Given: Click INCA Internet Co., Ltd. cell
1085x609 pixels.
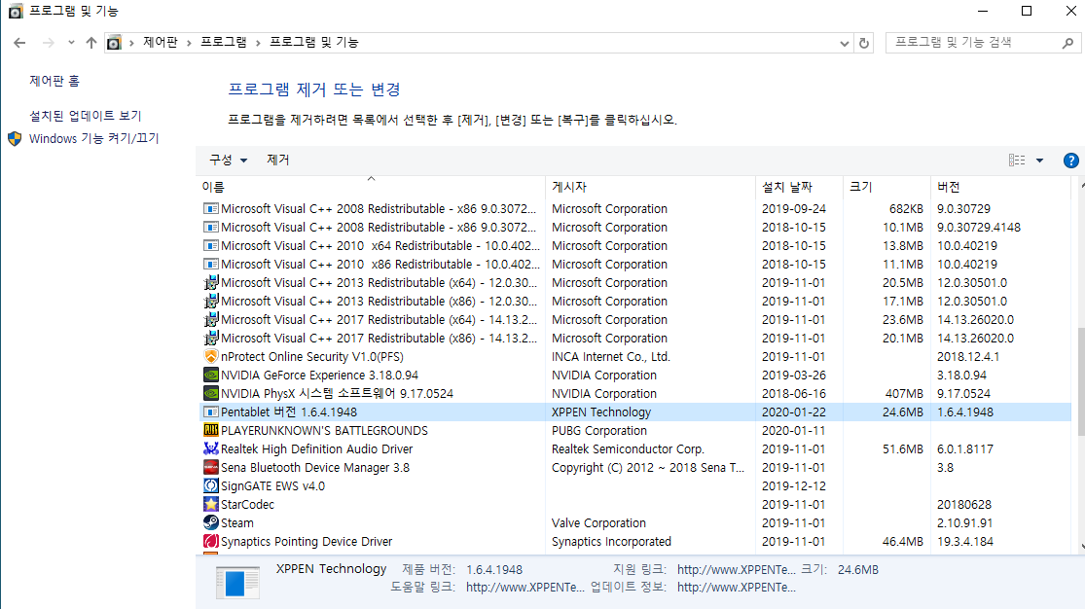Looking at the screenshot, I should coord(611,356).
